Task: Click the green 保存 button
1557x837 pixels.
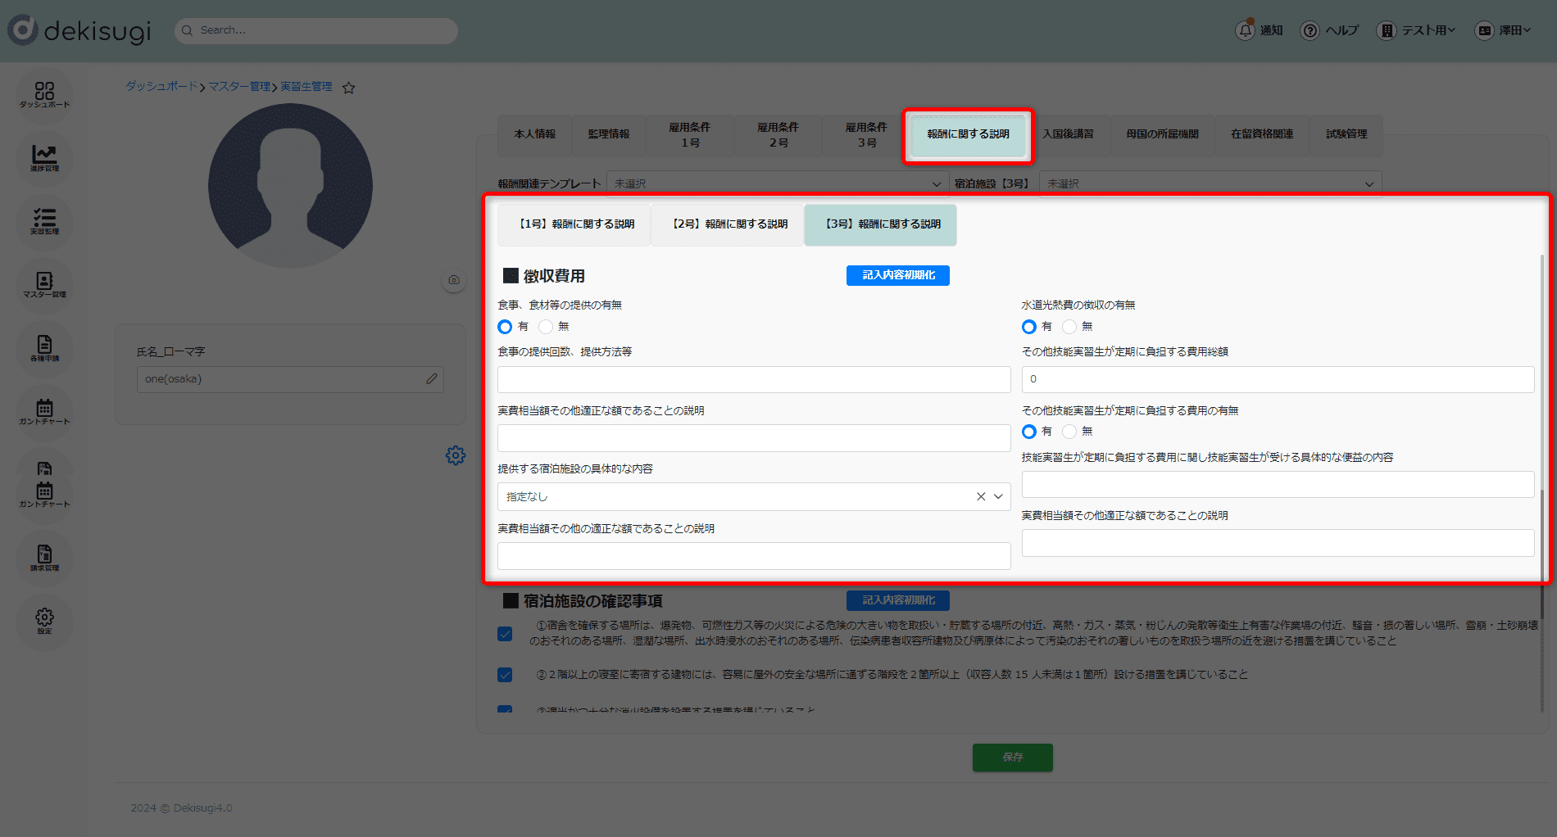Action: coord(1012,758)
